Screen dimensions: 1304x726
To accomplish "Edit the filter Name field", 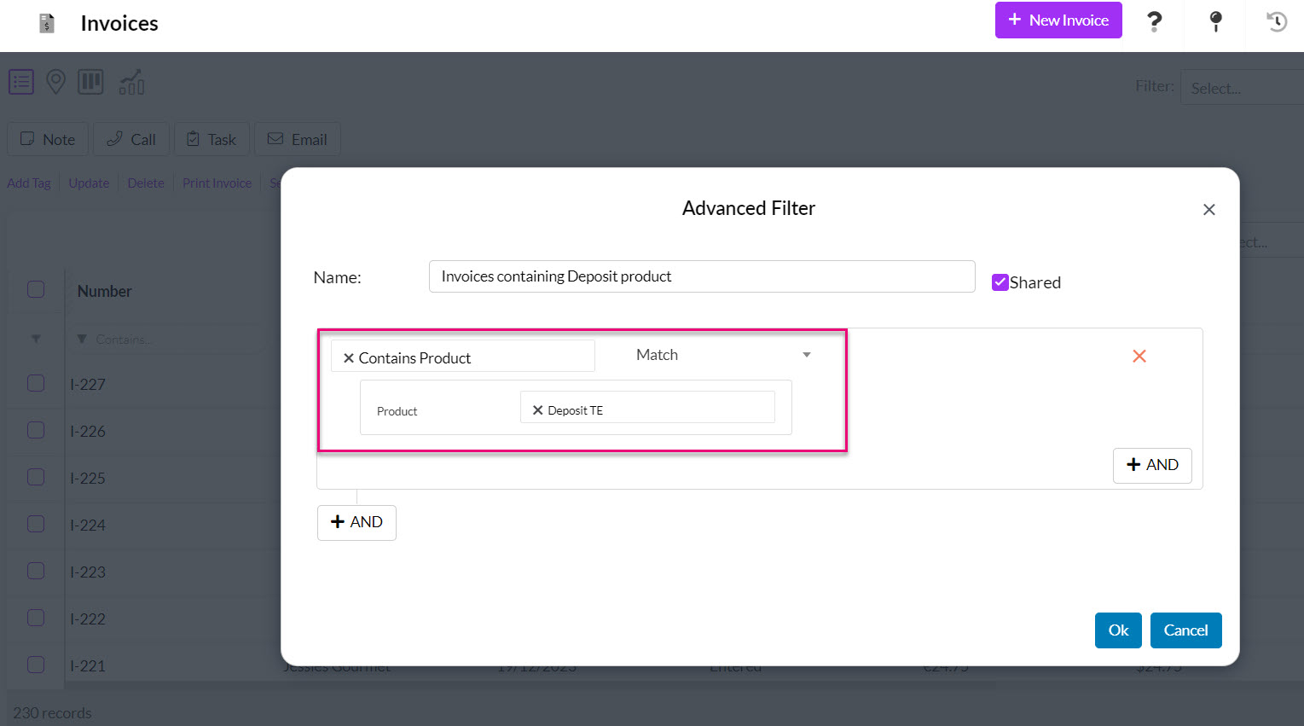I will (702, 276).
